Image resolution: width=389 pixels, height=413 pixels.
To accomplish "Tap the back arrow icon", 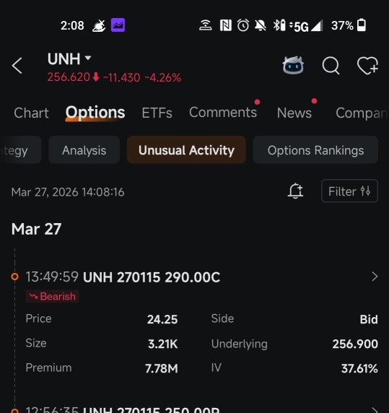I will tap(17, 65).
